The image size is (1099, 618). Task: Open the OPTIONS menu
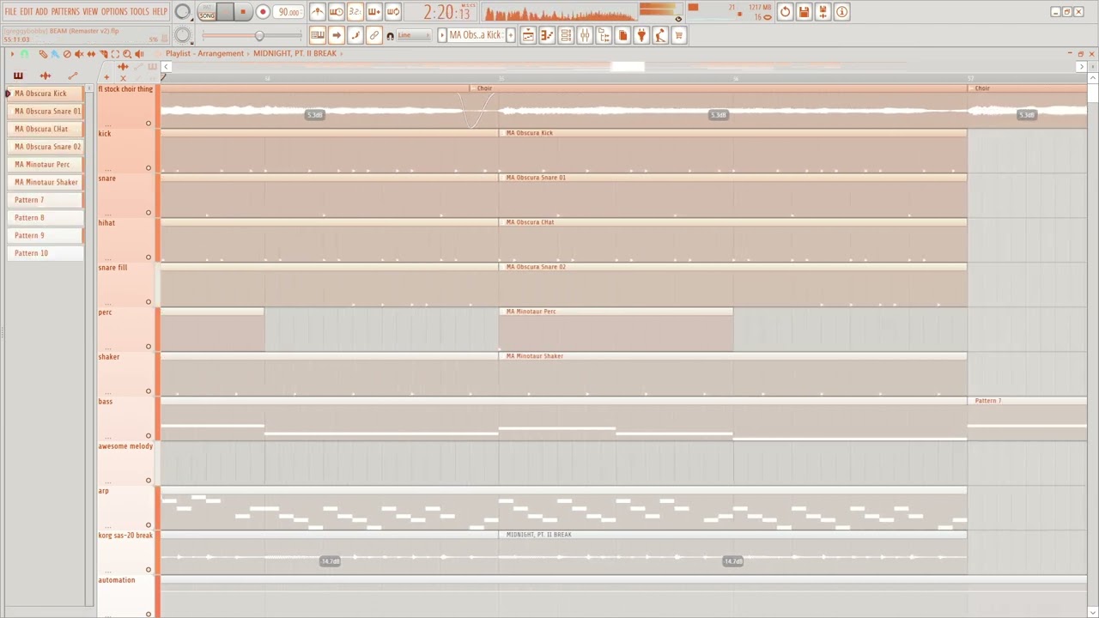pyautogui.click(x=114, y=12)
